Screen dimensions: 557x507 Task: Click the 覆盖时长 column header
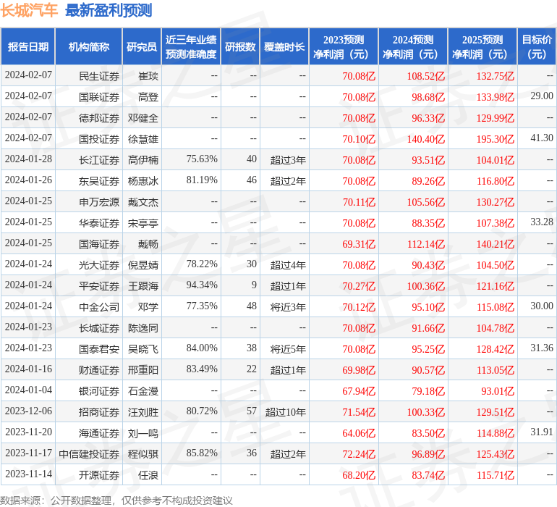tap(284, 47)
